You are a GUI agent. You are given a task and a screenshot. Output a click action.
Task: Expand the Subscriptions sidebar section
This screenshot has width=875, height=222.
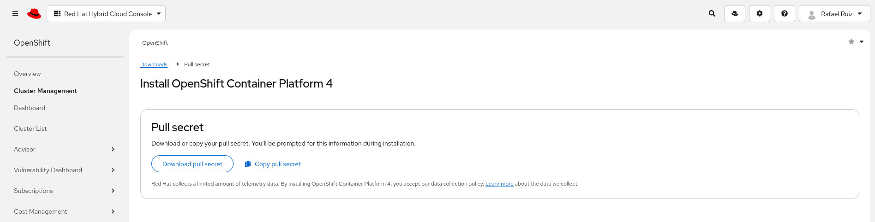pos(113,191)
